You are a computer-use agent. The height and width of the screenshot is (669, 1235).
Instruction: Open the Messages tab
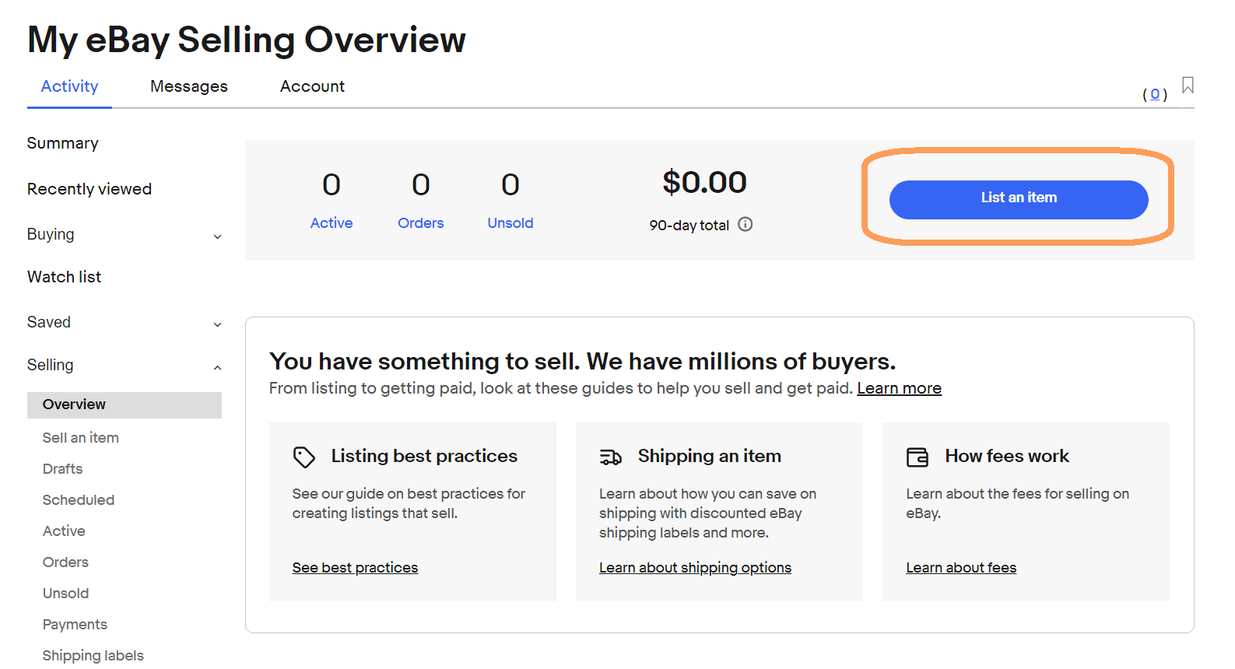point(189,86)
